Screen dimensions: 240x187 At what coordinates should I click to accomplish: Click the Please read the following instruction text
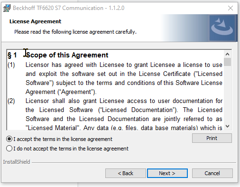coord(75,32)
